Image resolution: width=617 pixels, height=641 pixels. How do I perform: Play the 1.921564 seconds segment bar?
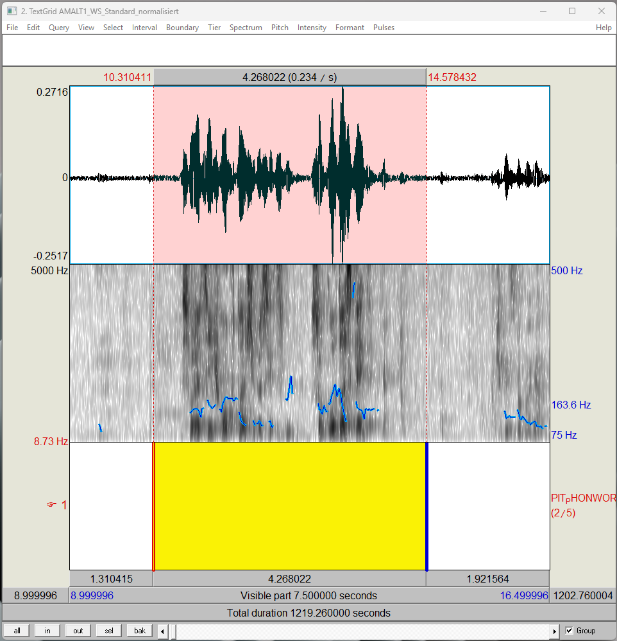[x=488, y=579]
